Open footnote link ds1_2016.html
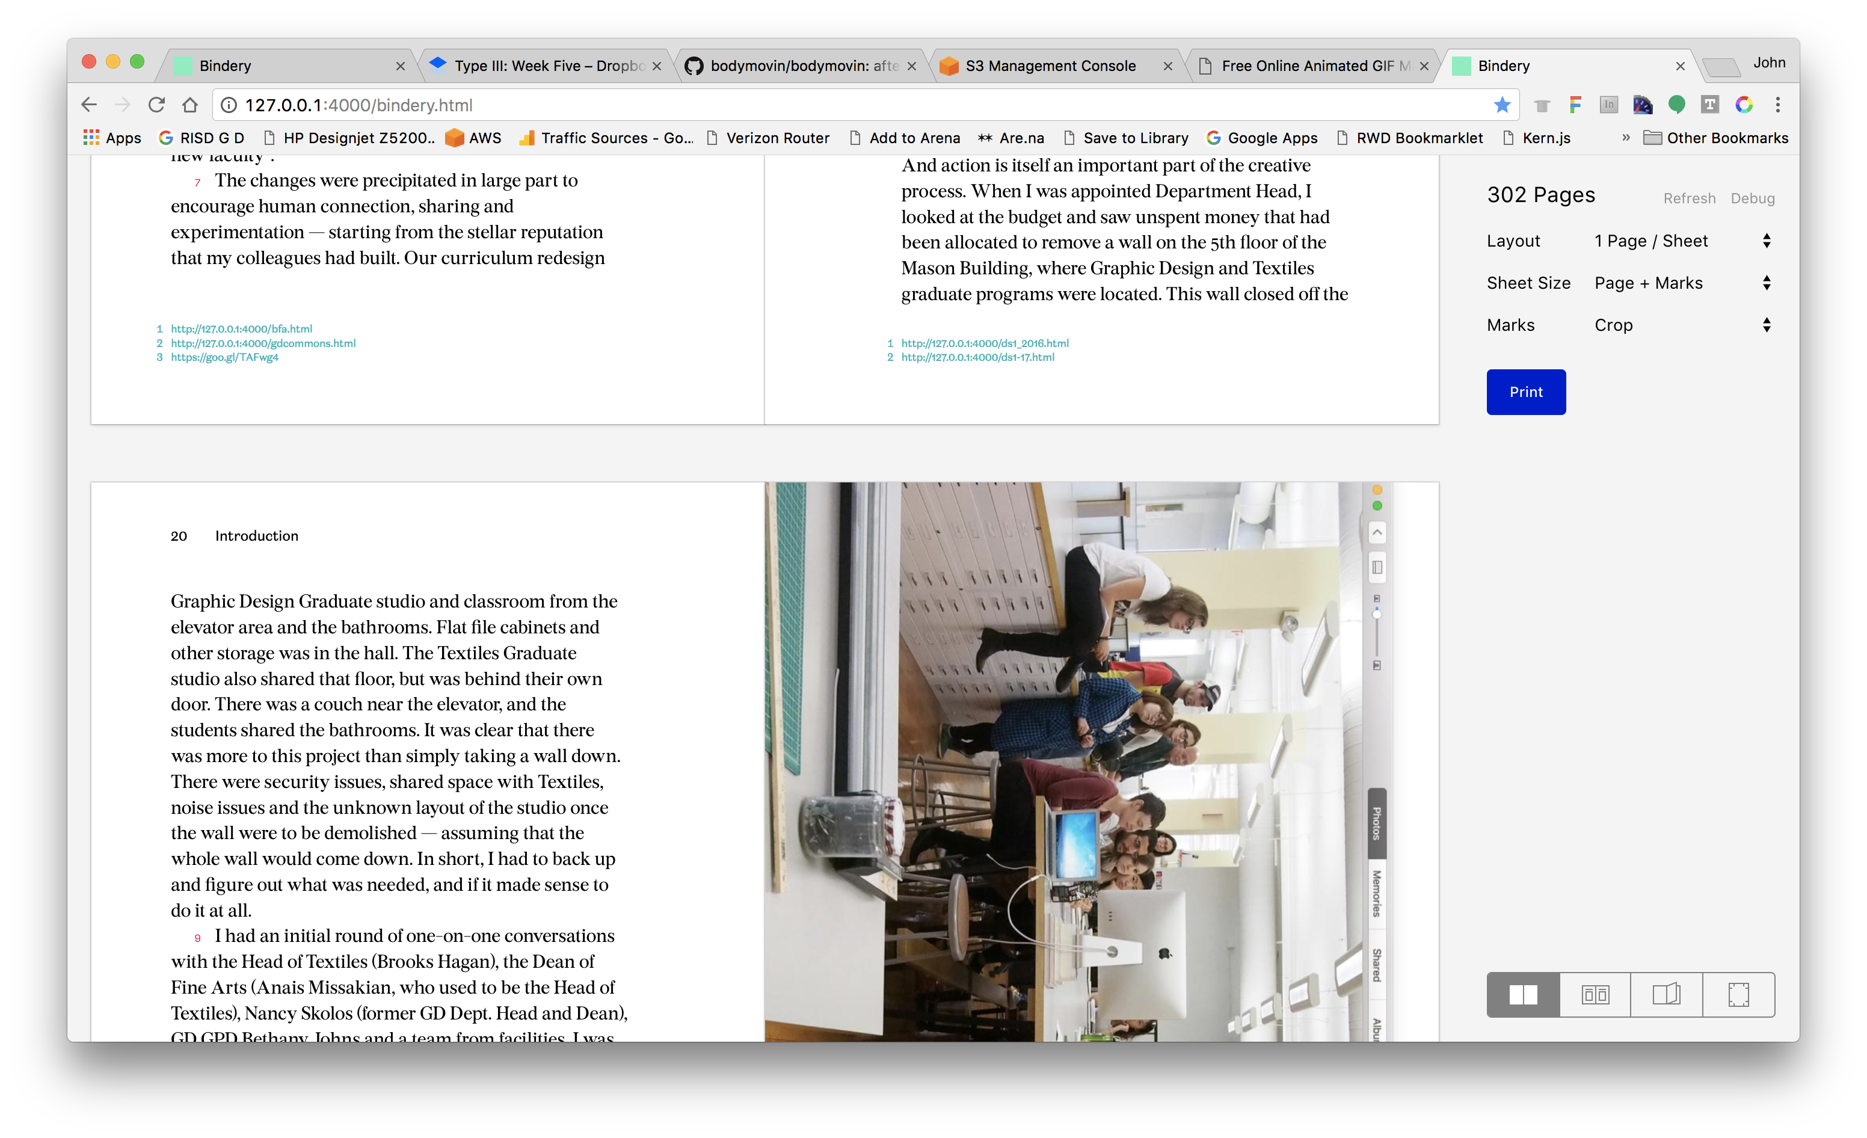 [985, 343]
